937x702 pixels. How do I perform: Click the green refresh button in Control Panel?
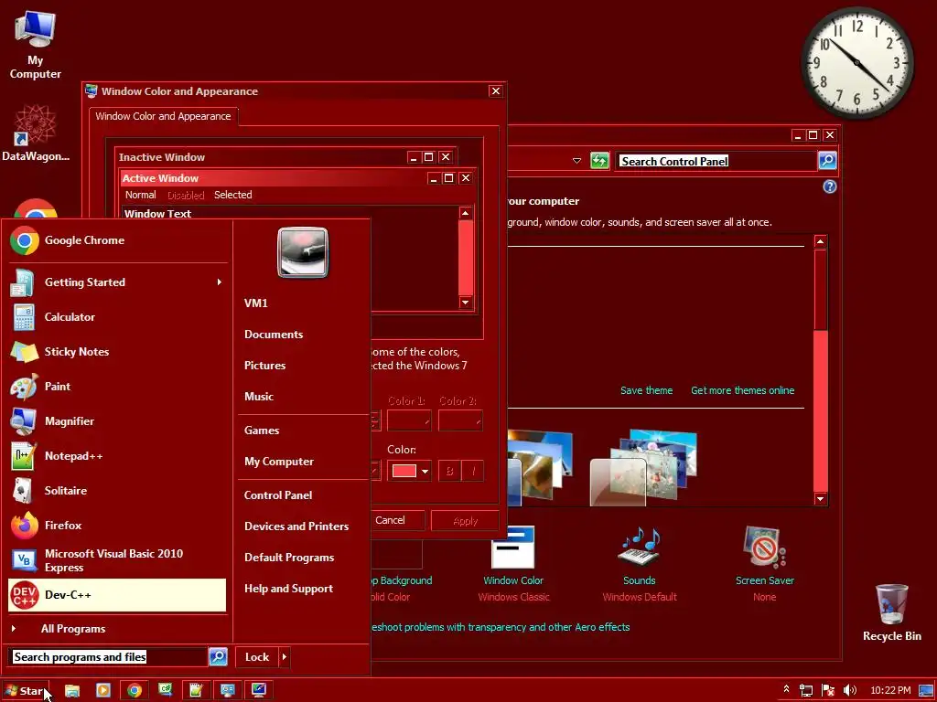599,161
